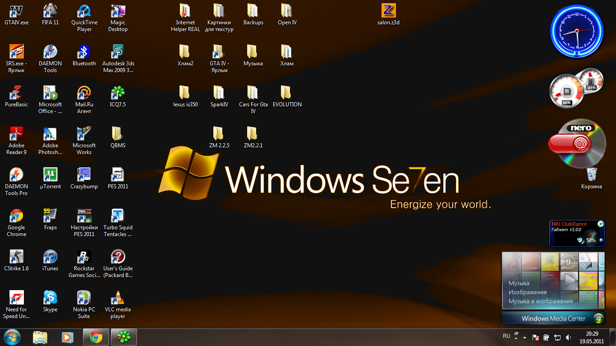Open Изображения in Media Center gadget
The image size is (616, 346).
[x=528, y=292]
